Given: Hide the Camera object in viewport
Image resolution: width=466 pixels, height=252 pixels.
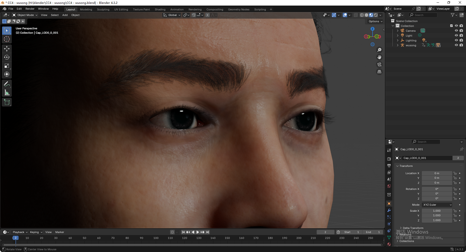Looking at the screenshot, I should pos(456,31).
